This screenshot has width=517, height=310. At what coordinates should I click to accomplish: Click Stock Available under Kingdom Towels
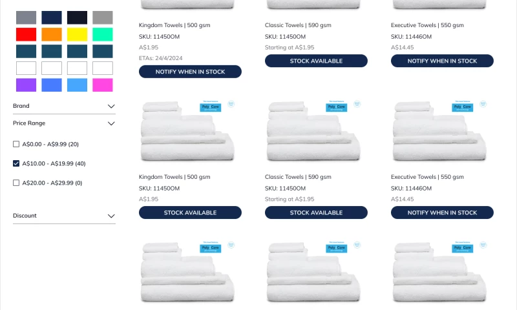point(190,212)
